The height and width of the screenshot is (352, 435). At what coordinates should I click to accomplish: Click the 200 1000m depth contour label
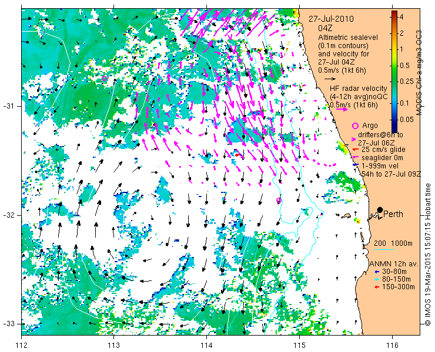[393, 243]
